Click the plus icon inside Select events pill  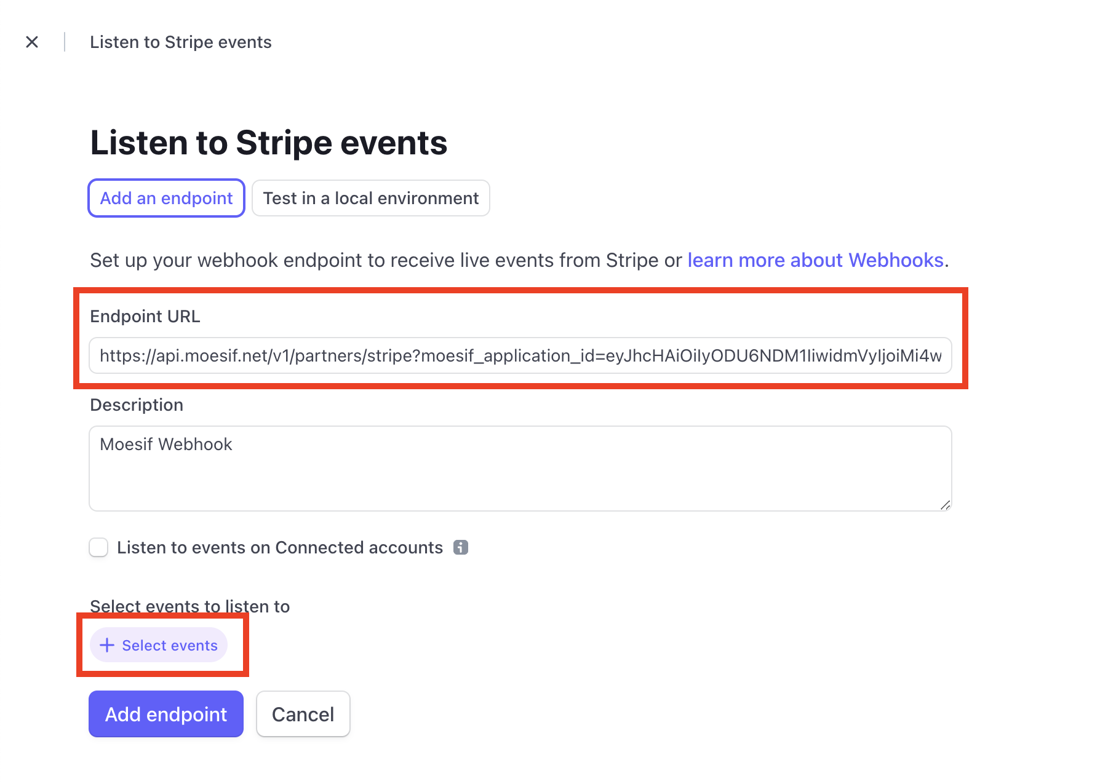[108, 645]
